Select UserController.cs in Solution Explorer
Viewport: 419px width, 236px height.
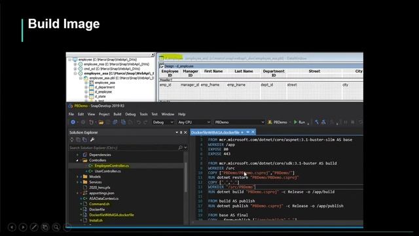(107, 171)
